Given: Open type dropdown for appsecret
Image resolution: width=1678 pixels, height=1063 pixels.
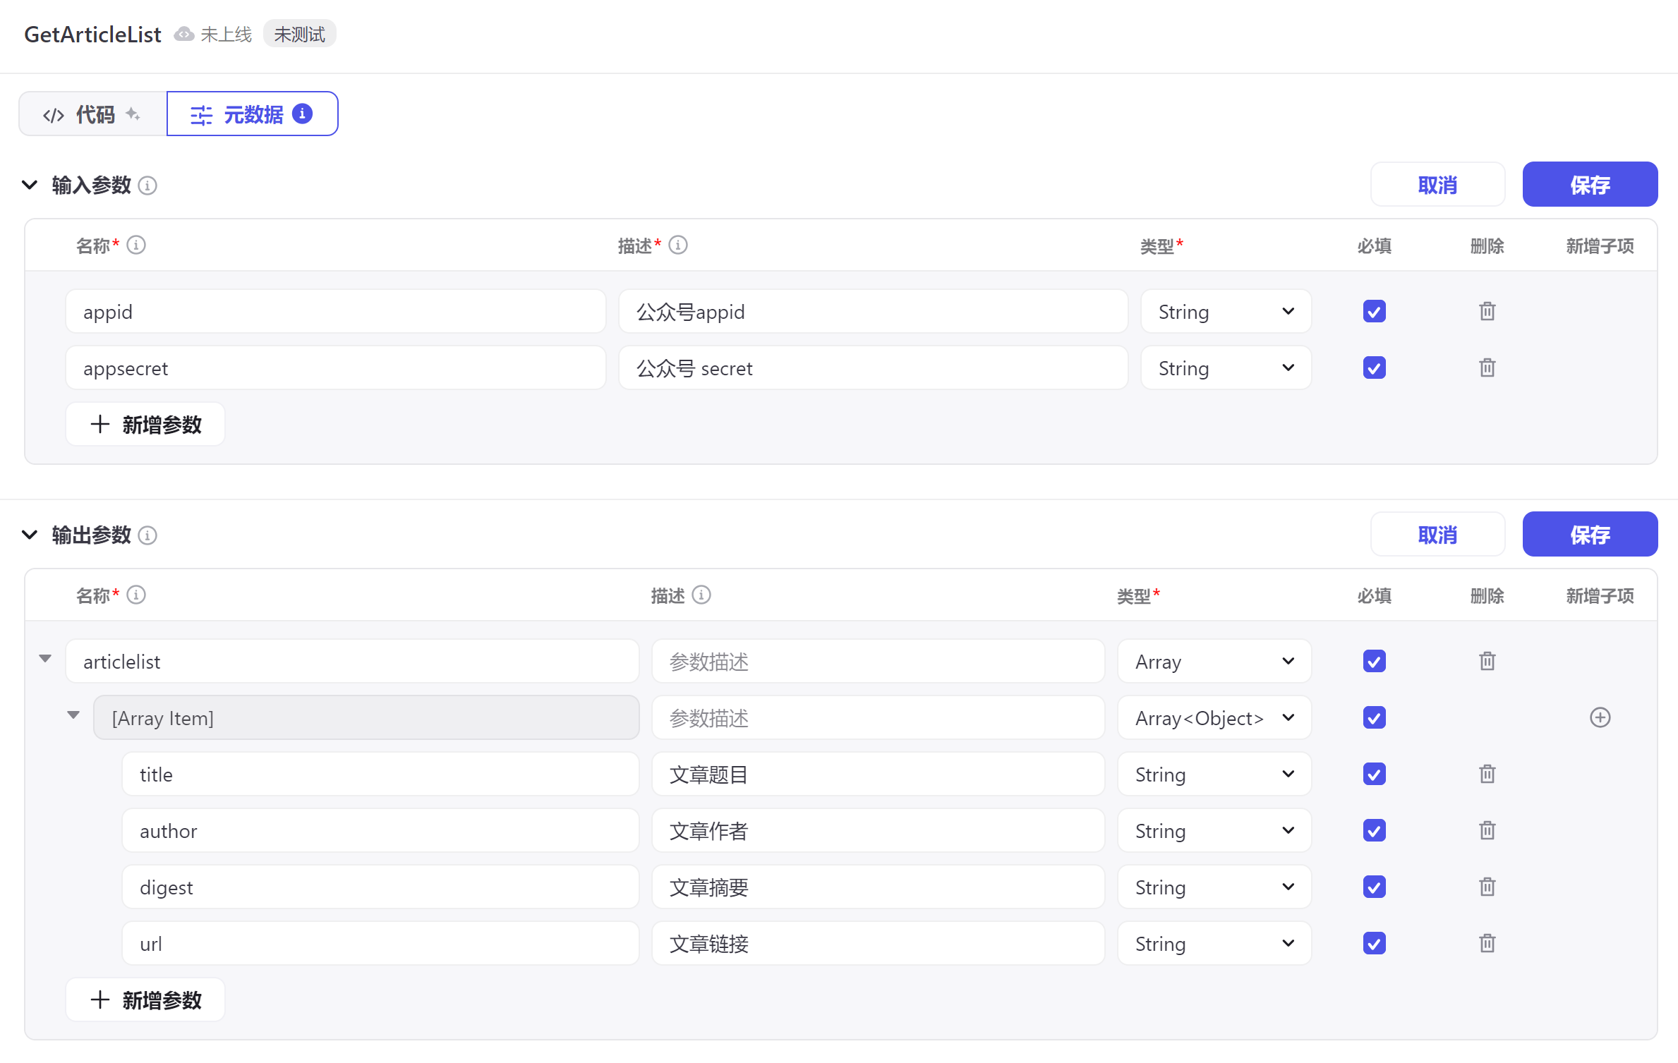Looking at the screenshot, I should [x=1226, y=368].
